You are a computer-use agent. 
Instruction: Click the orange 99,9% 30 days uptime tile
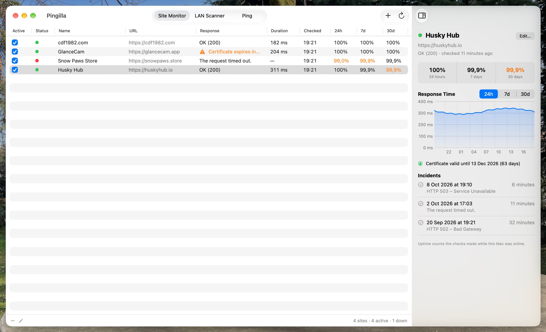(515, 73)
